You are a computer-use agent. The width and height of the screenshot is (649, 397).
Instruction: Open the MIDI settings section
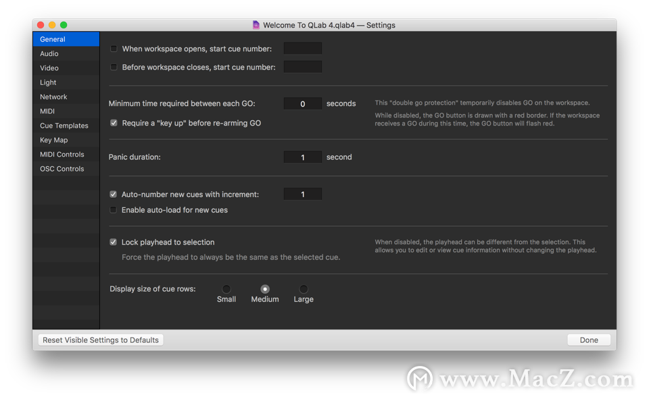(66, 111)
